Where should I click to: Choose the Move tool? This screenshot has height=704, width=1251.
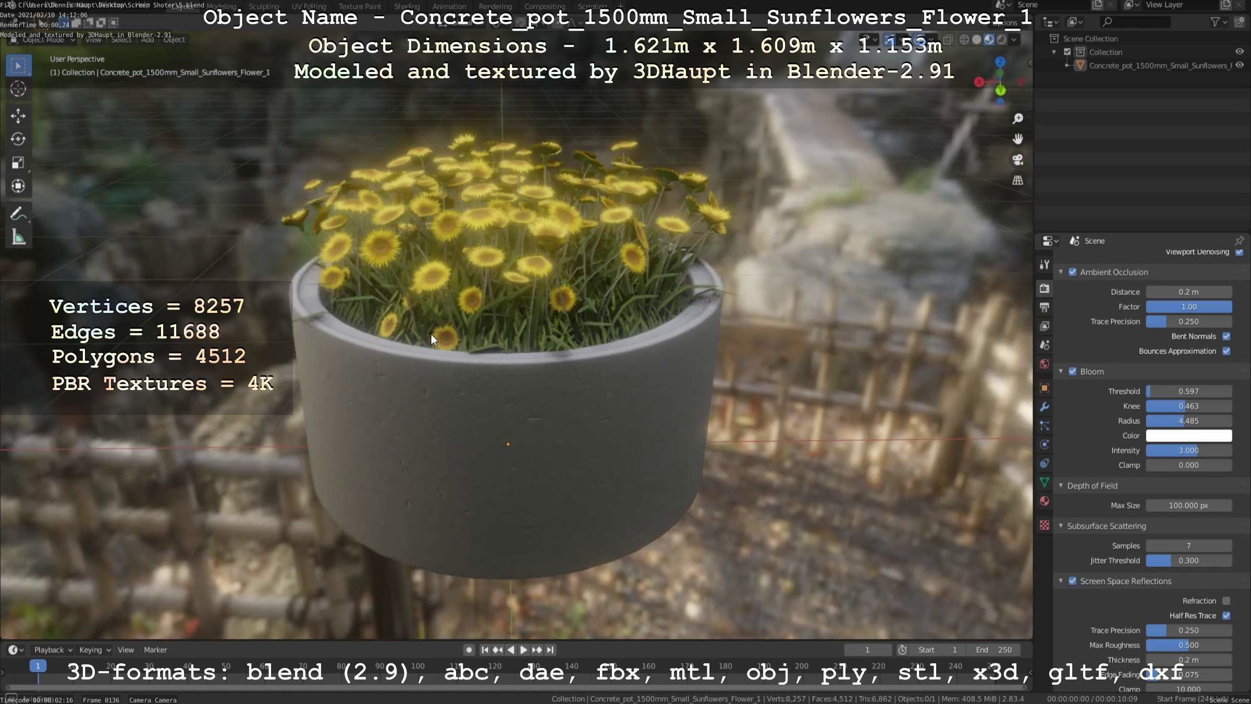click(x=18, y=116)
